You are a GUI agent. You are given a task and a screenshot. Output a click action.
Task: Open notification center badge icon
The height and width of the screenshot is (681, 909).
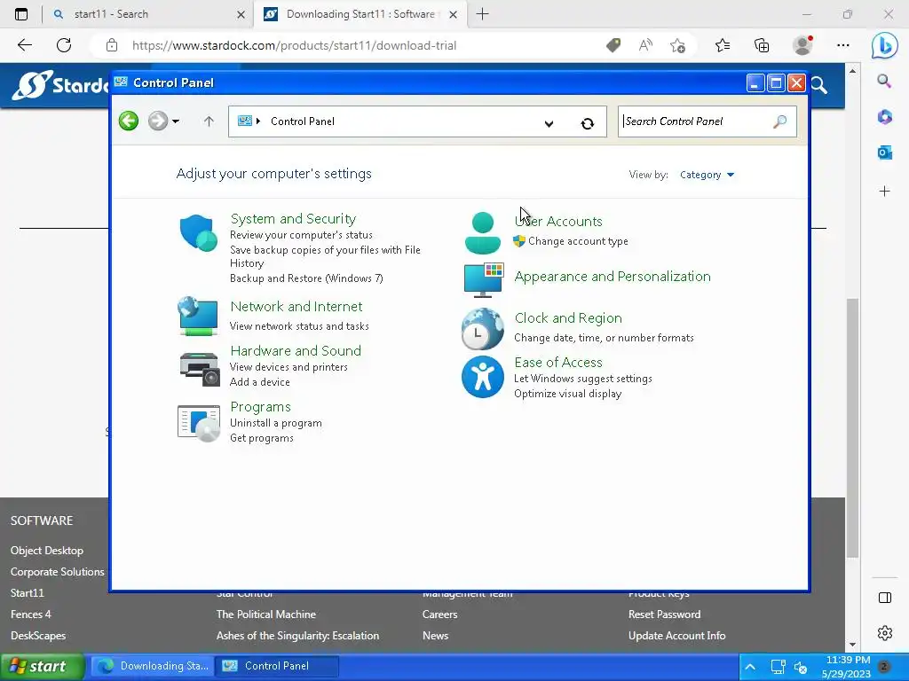884,667
